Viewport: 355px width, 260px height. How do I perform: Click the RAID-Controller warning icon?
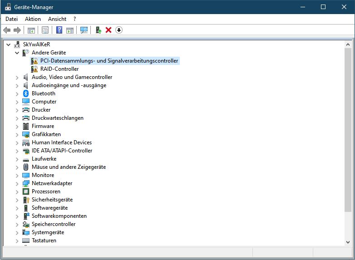click(x=35, y=69)
